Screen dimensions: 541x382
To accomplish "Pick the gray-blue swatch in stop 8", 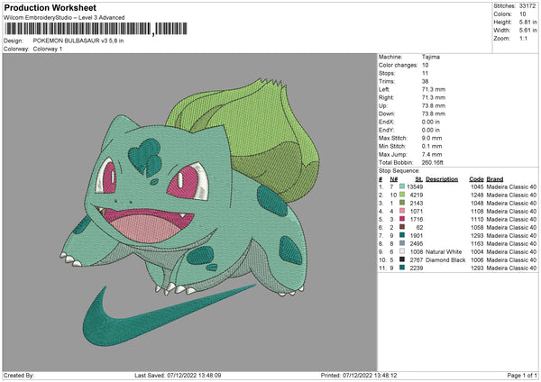I will 402,243.
